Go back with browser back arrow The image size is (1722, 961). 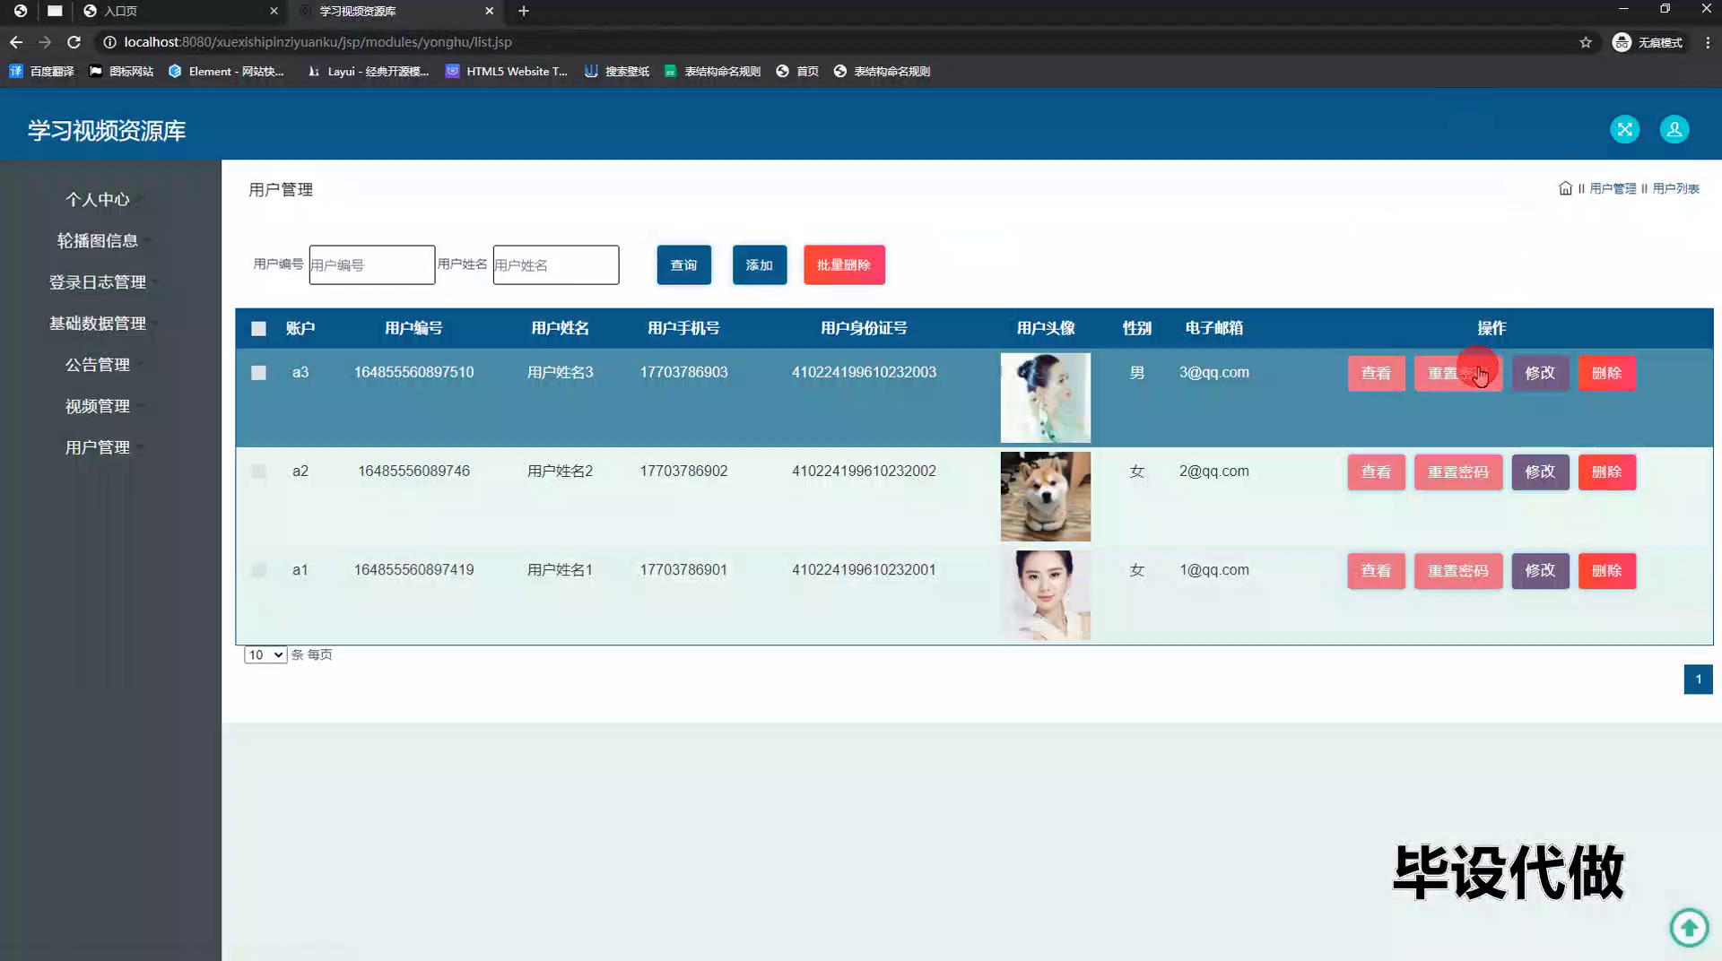tap(16, 42)
